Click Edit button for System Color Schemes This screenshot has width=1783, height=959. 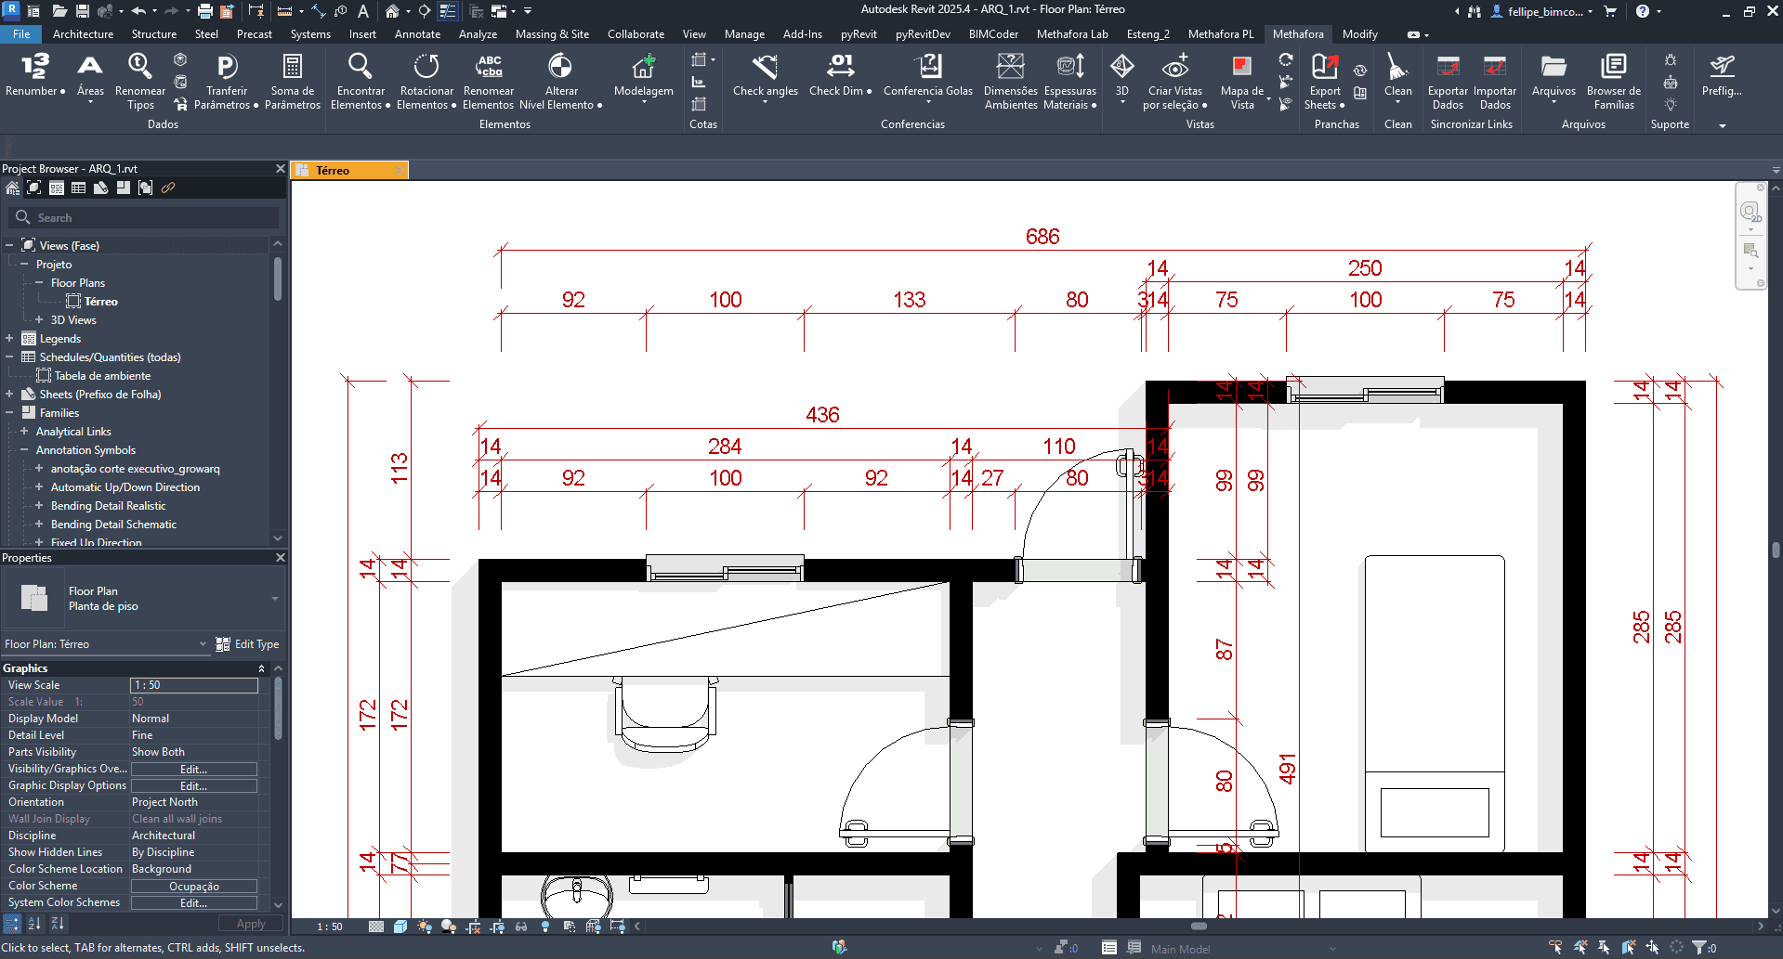tap(193, 903)
